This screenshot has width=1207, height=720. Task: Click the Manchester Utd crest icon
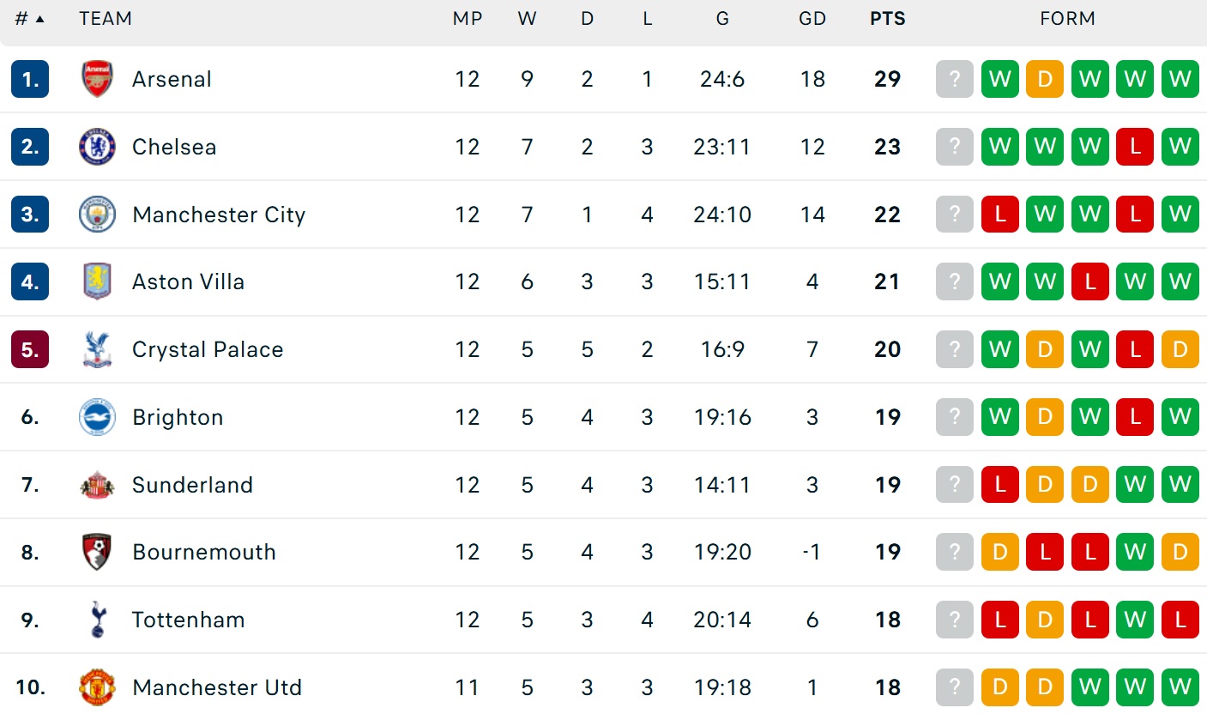tap(97, 687)
